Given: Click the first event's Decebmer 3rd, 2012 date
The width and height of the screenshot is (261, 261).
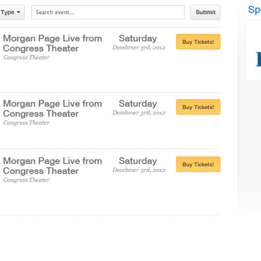Looking at the screenshot, I should [139, 48].
